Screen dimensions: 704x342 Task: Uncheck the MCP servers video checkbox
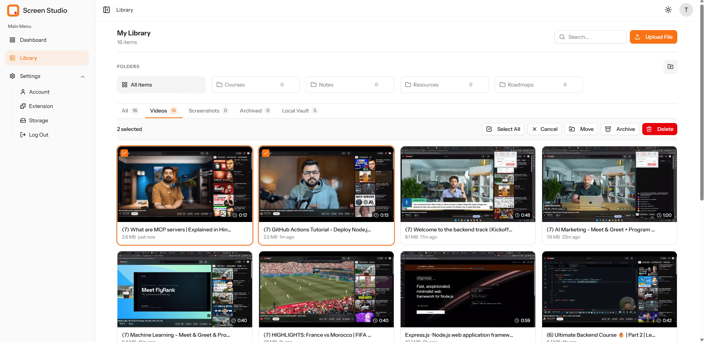coord(124,153)
